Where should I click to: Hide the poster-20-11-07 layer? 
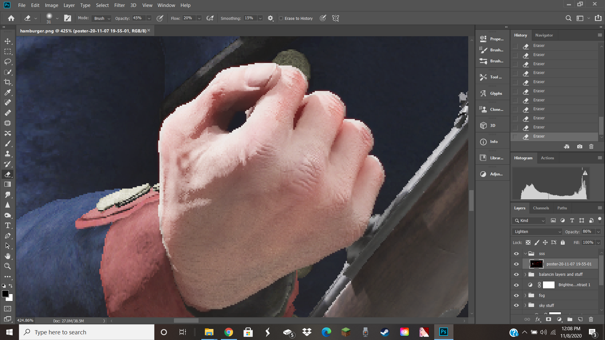[516, 264]
